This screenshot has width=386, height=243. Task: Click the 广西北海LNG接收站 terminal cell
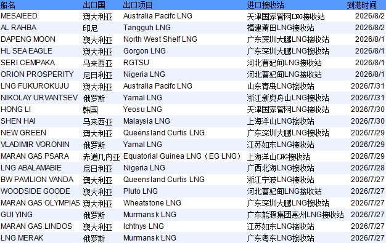(x=281, y=168)
